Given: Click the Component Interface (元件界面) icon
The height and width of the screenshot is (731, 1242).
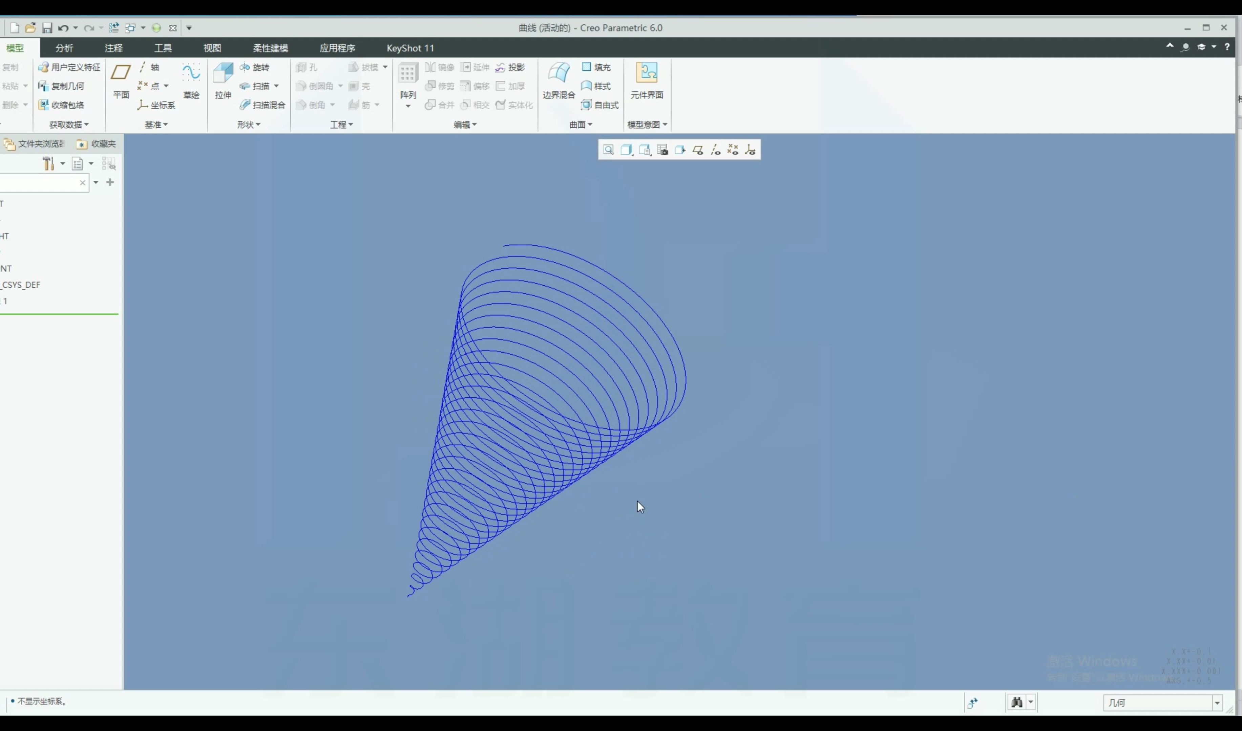Looking at the screenshot, I should (646, 73).
